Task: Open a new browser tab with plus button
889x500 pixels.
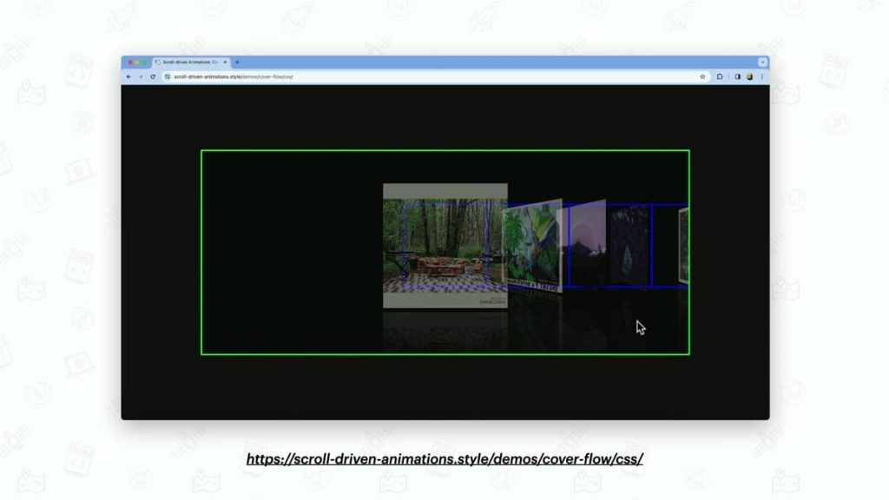Action: [236, 62]
